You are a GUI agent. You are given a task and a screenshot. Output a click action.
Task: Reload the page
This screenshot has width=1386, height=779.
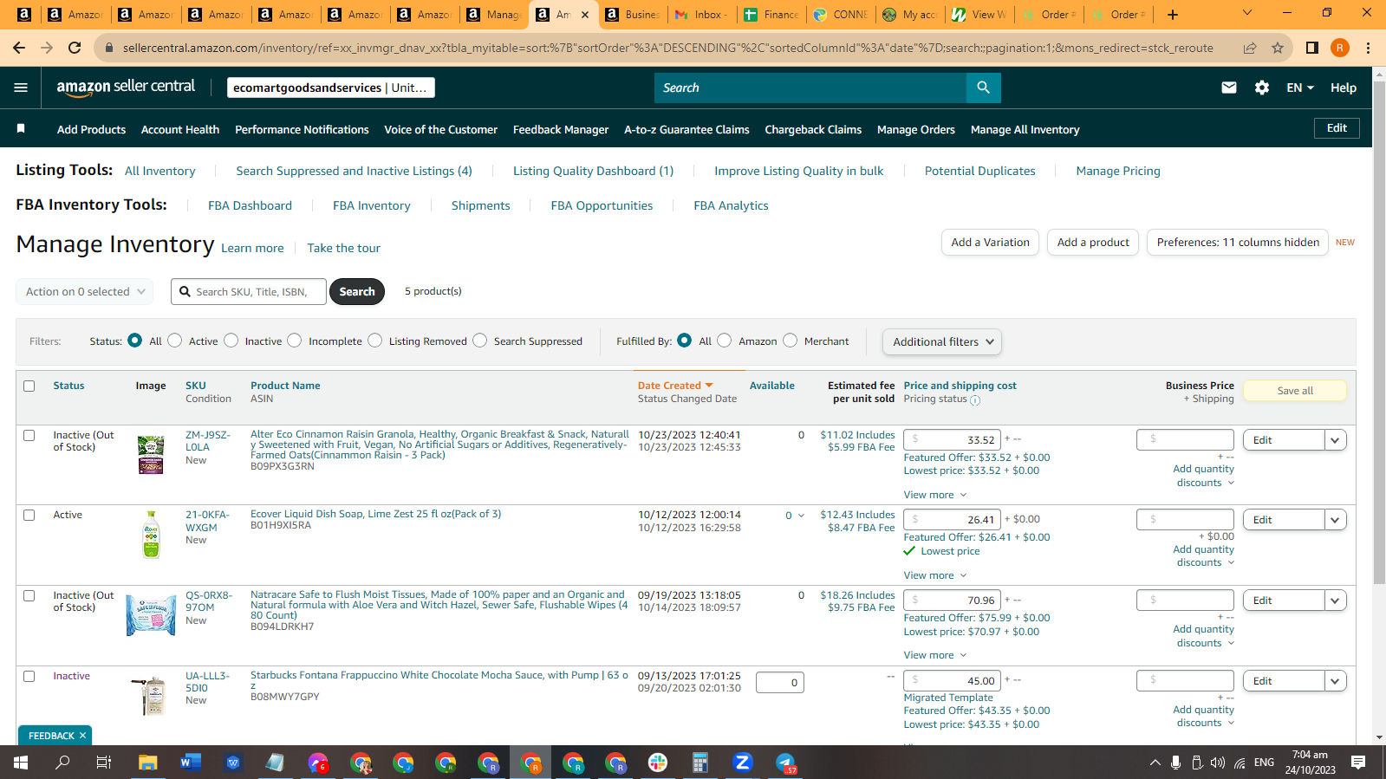75,48
